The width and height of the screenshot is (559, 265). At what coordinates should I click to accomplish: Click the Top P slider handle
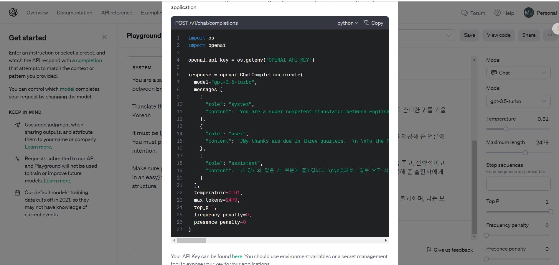click(550, 212)
